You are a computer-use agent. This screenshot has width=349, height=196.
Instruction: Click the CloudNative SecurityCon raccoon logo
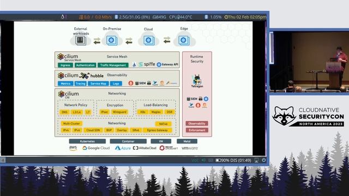[x=284, y=116]
